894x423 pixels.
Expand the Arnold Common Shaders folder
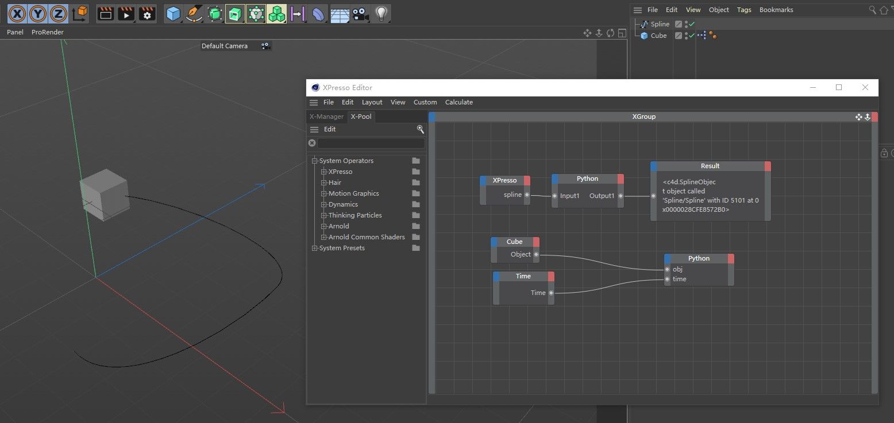point(324,237)
